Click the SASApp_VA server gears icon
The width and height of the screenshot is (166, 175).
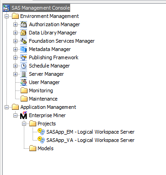pyautogui.click(x=41, y=140)
